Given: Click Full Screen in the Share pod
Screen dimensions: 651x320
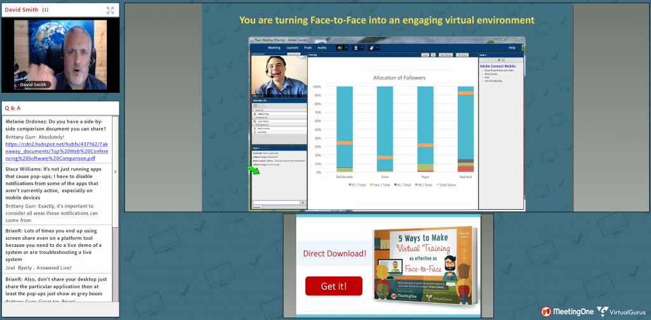Looking at the screenshot, I should (462, 55).
